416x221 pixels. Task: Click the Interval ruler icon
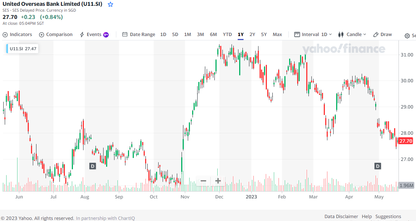coord(297,35)
